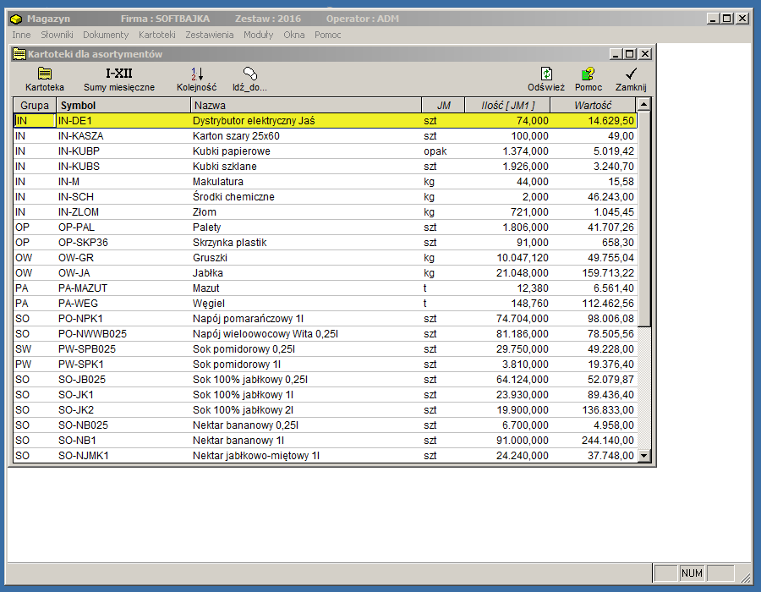Image resolution: width=761 pixels, height=592 pixels.
Task: Open the Słowniki menu
Action: click(x=57, y=35)
